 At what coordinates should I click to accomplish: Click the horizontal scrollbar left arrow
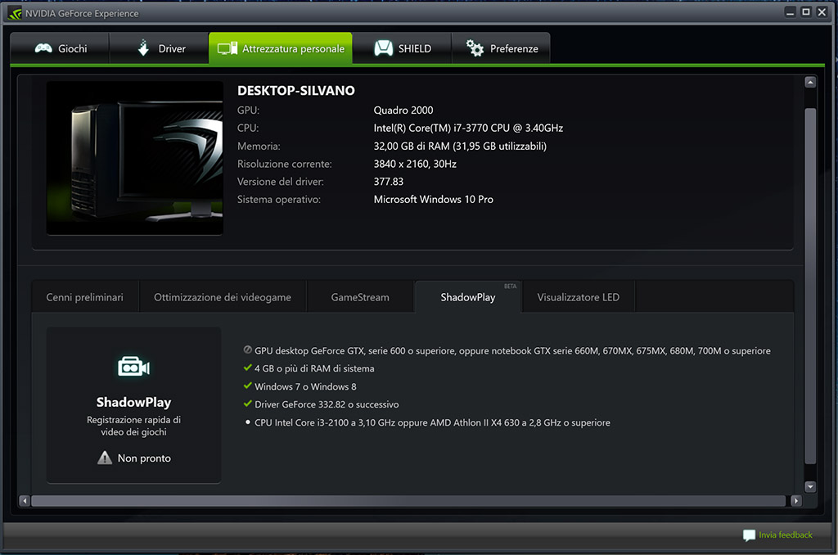(25, 501)
